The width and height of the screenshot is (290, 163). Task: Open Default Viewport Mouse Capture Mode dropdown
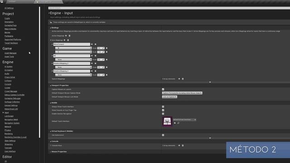pos(182,93)
